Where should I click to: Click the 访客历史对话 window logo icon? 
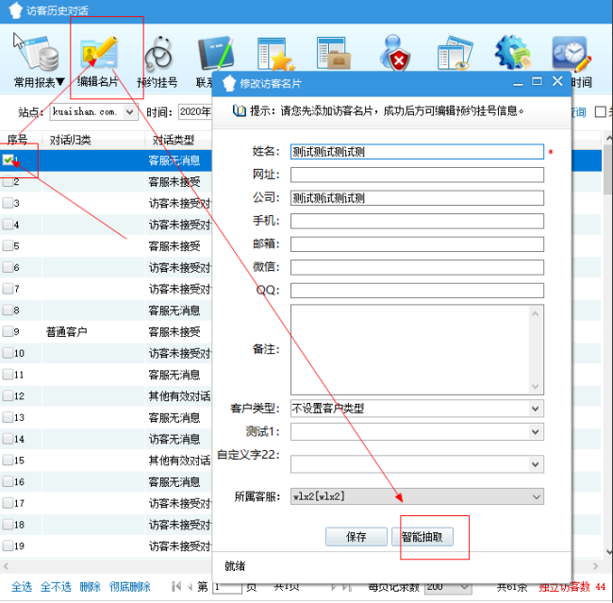pos(15,10)
